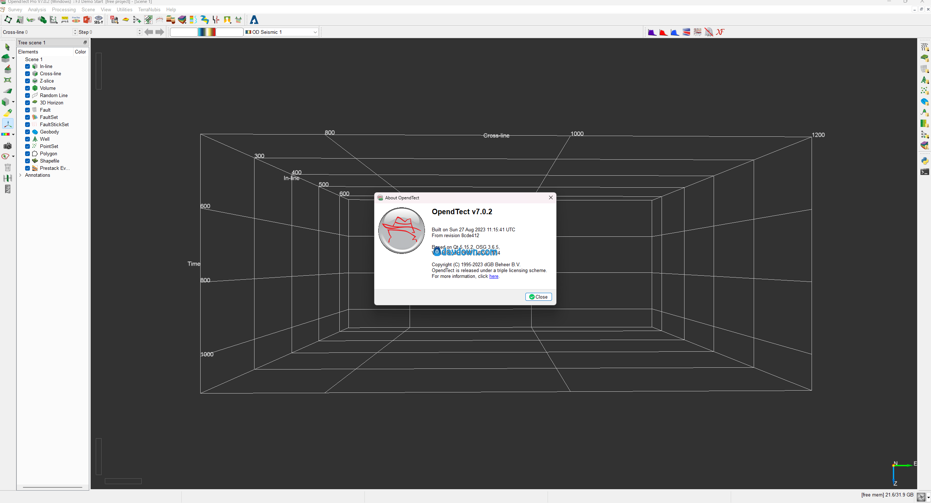Click the color range maximum field

coord(229,32)
